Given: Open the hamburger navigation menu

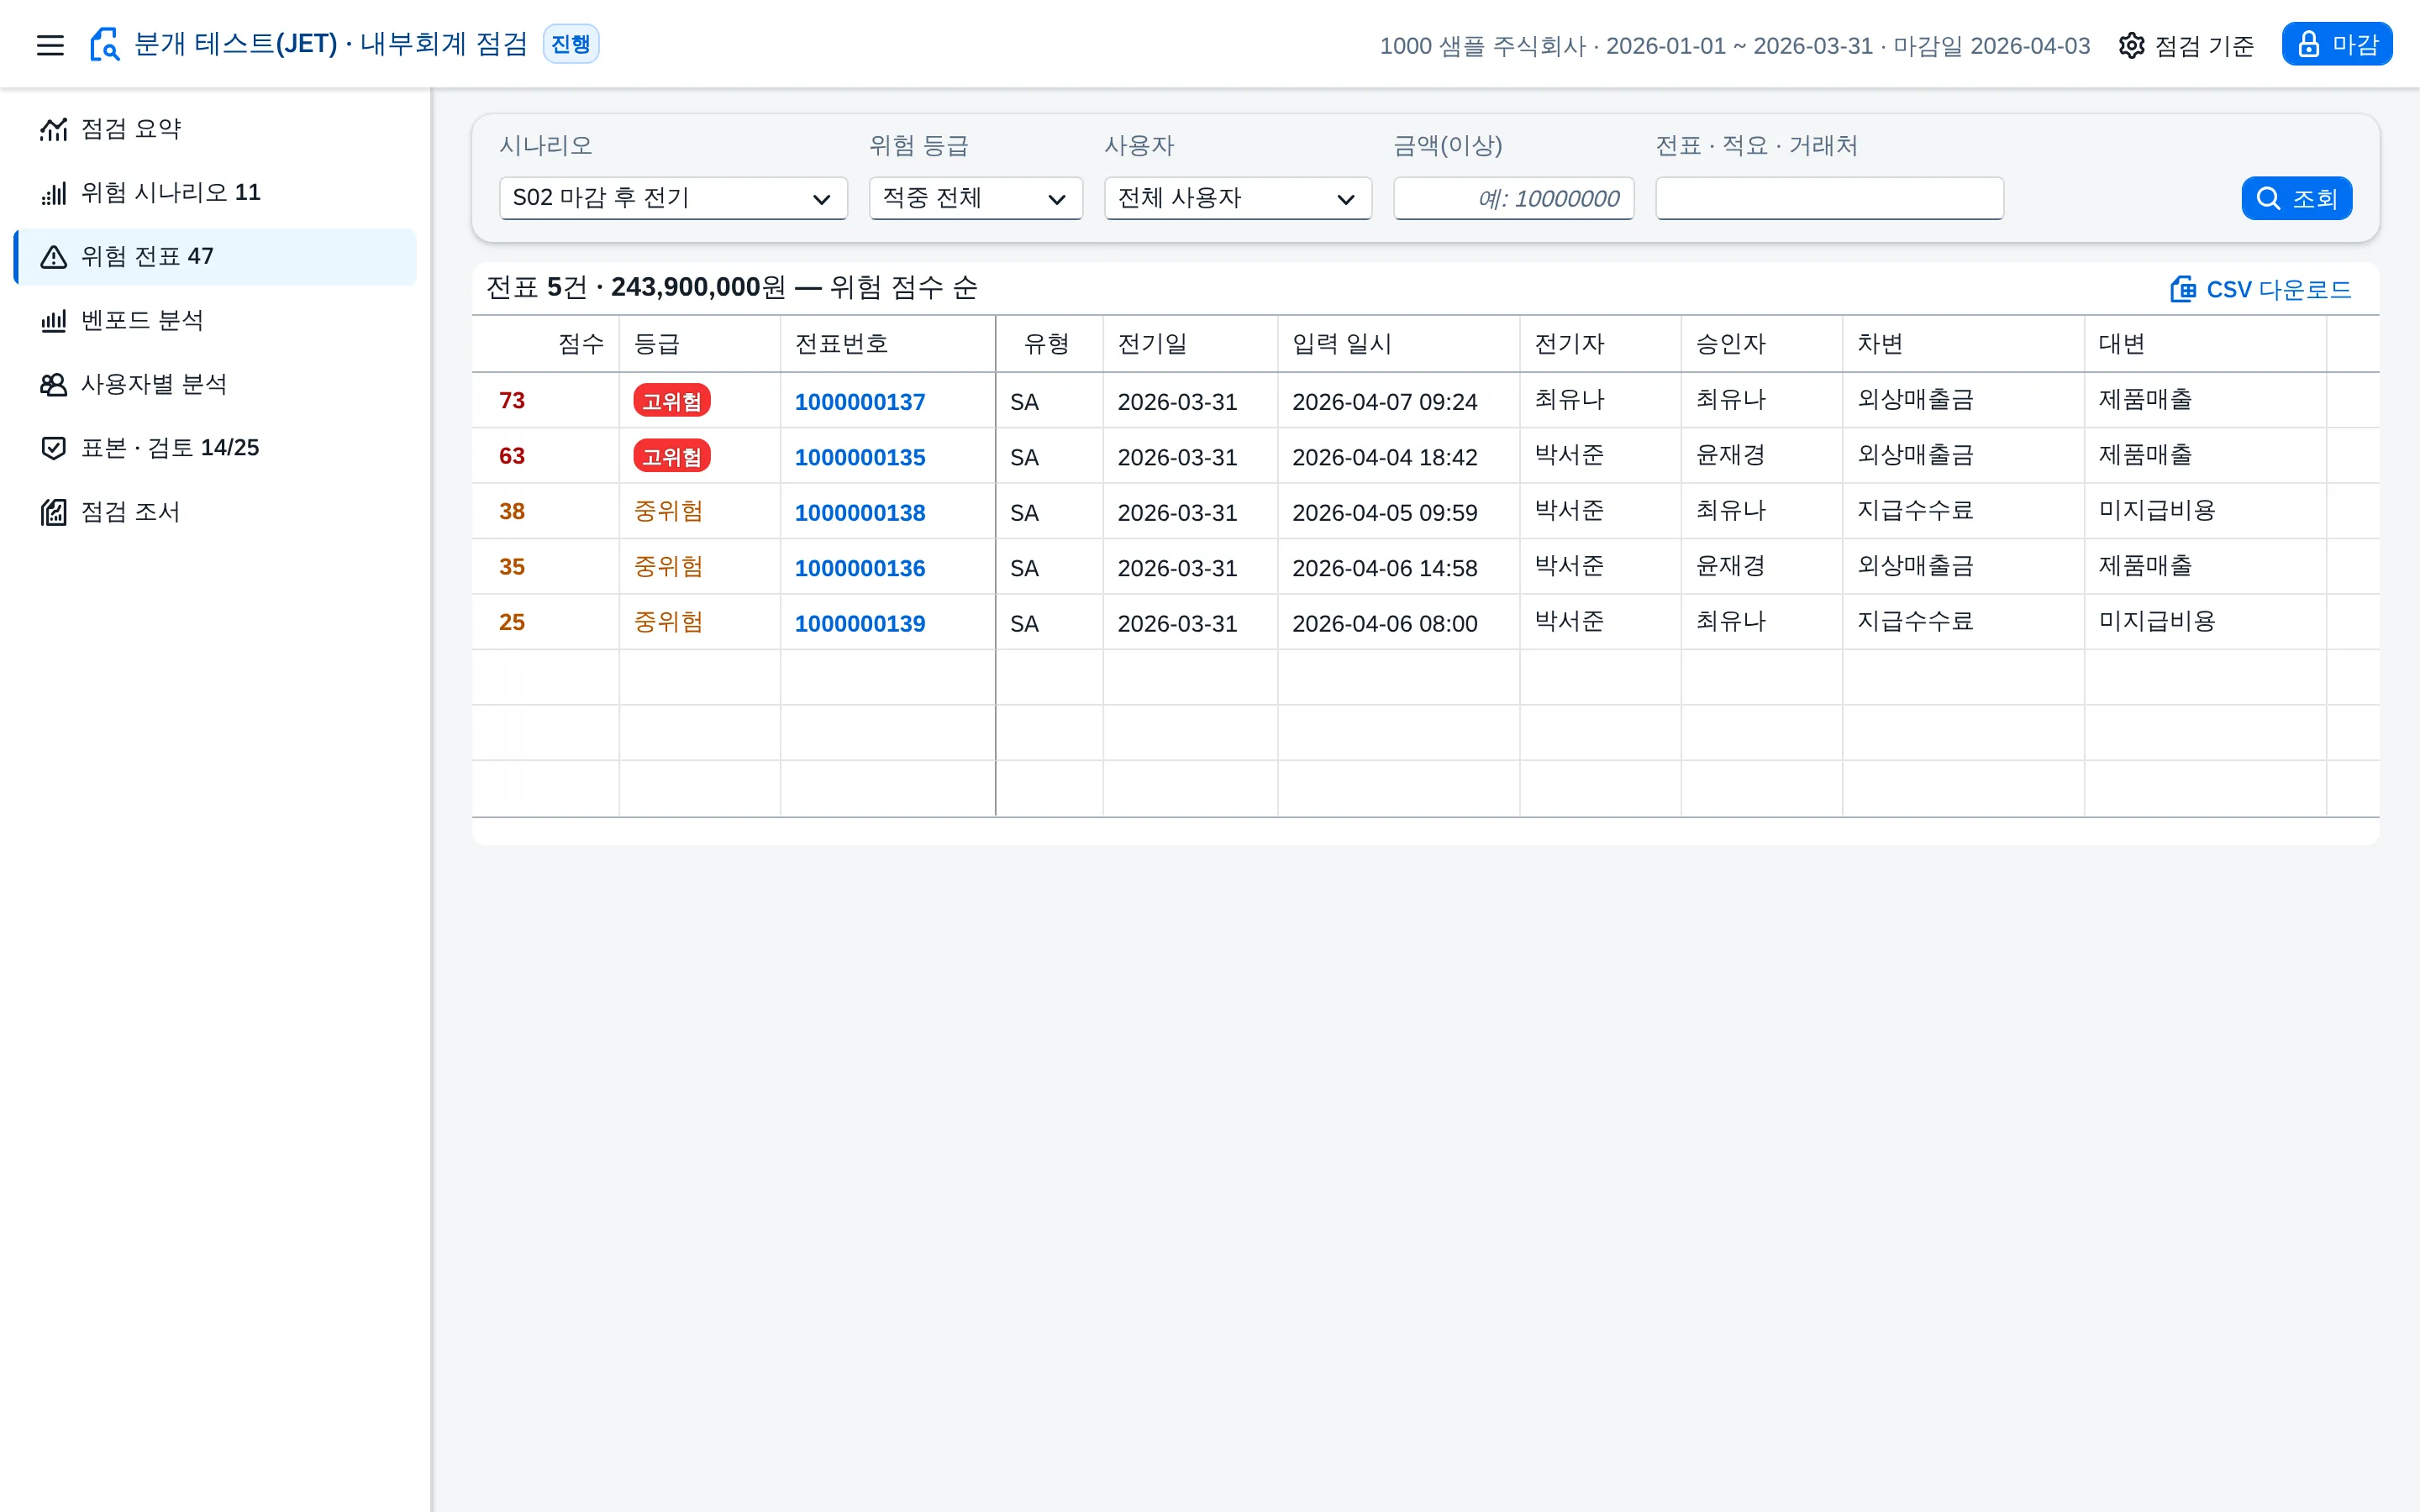Looking at the screenshot, I should 50,45.
